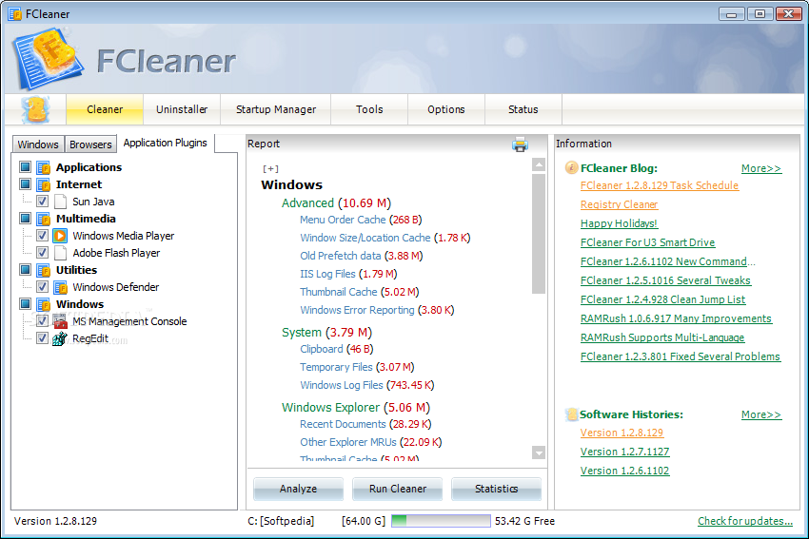Click the Sun Java file icon
Image resolution: width=809 pixels, height=539 pixels.
(x=60, y=202)
